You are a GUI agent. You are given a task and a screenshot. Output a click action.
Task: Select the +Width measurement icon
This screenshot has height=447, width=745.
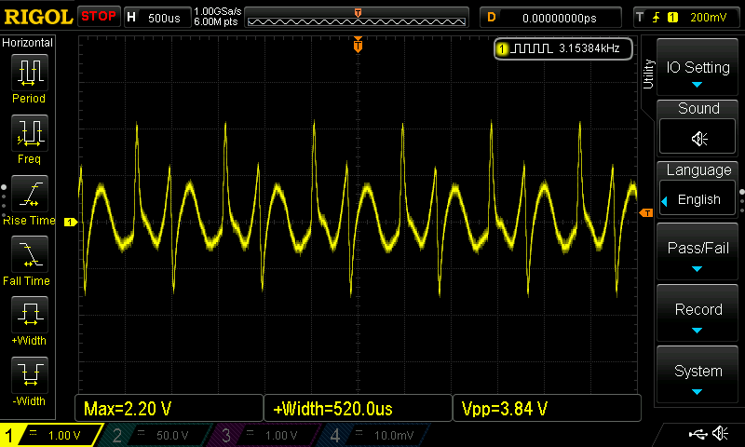pyautogui.click(x=29, y=314)
